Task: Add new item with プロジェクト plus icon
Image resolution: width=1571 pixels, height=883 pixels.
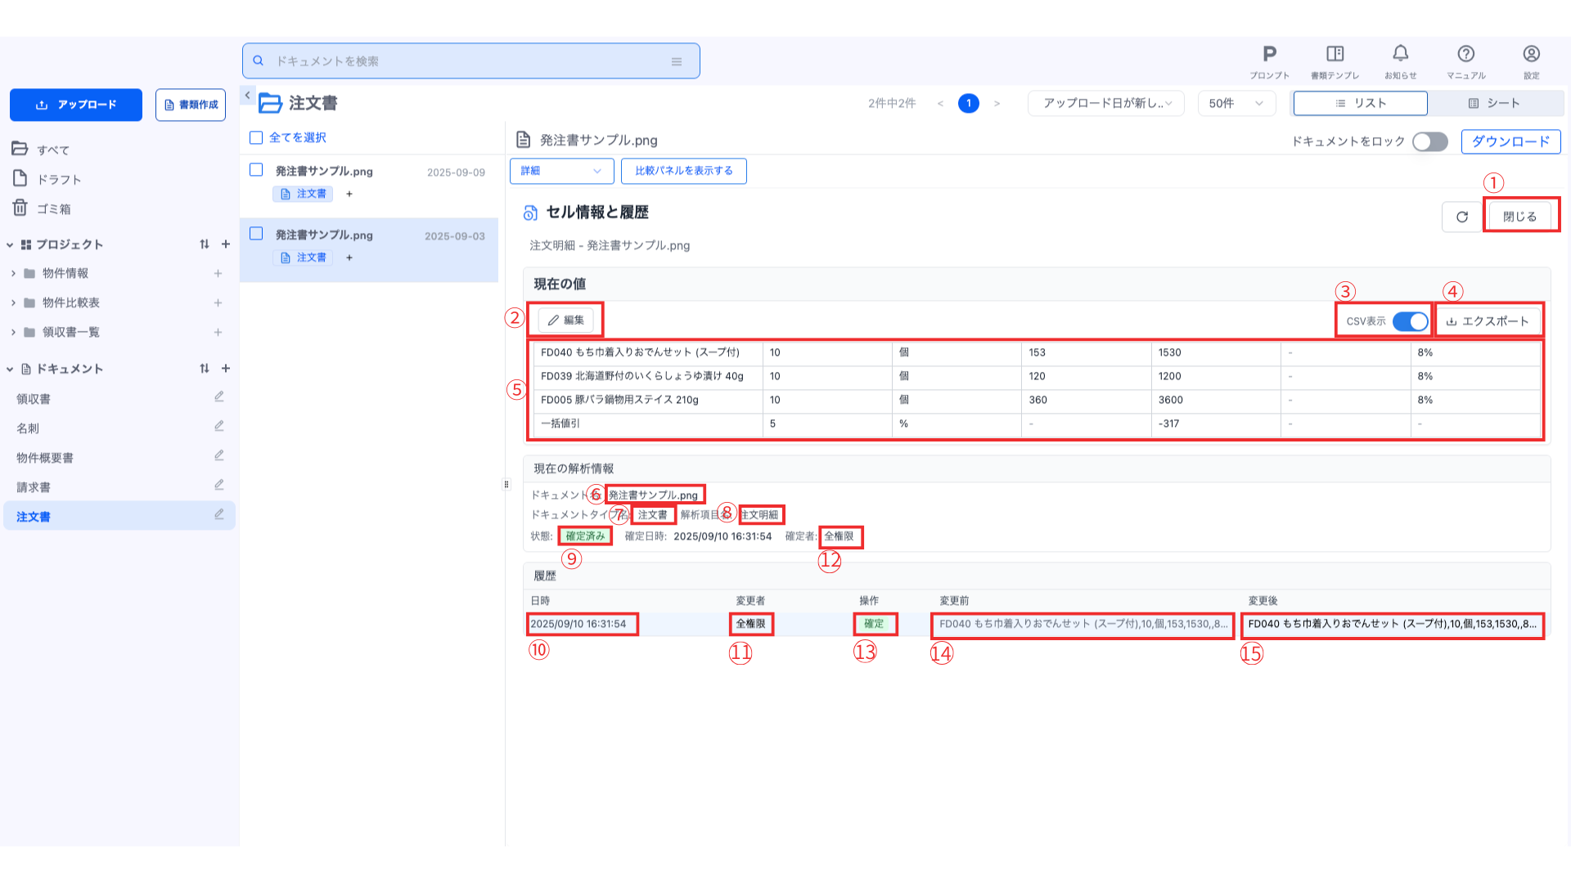Action: click(x=226, y=244)
